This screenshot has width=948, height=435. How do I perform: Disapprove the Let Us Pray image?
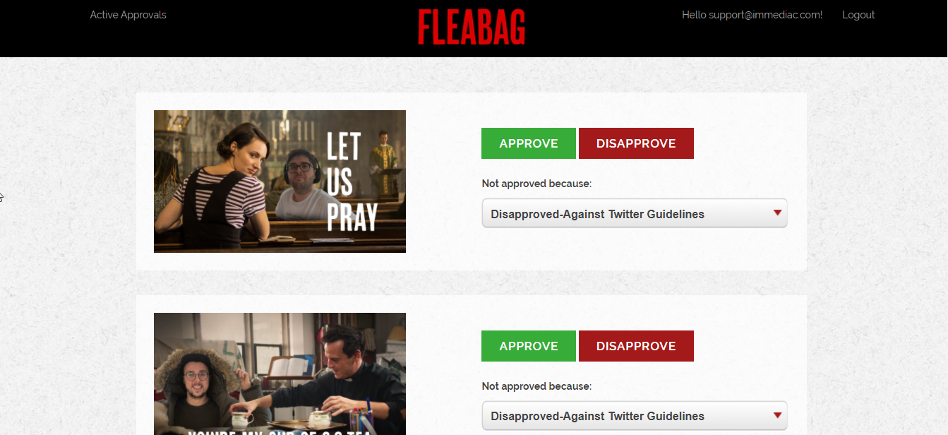click(636, 143)
